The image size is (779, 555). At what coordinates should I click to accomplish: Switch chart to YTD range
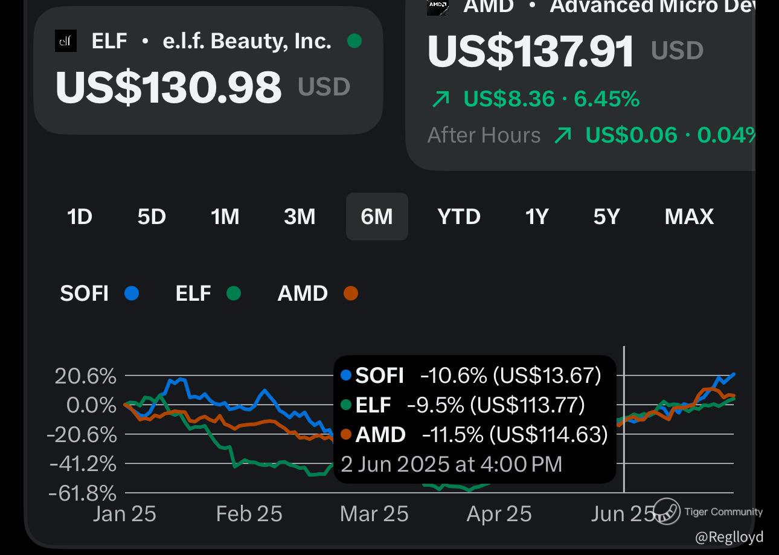click(x=459, y=217)
